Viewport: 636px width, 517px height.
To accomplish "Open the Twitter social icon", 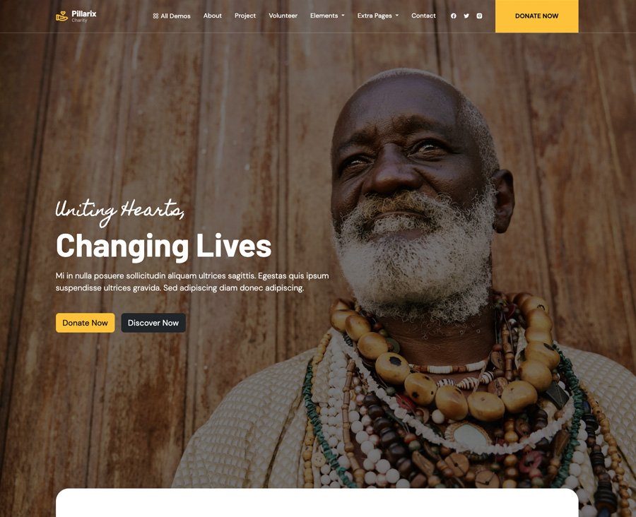I will coord(466,16).
